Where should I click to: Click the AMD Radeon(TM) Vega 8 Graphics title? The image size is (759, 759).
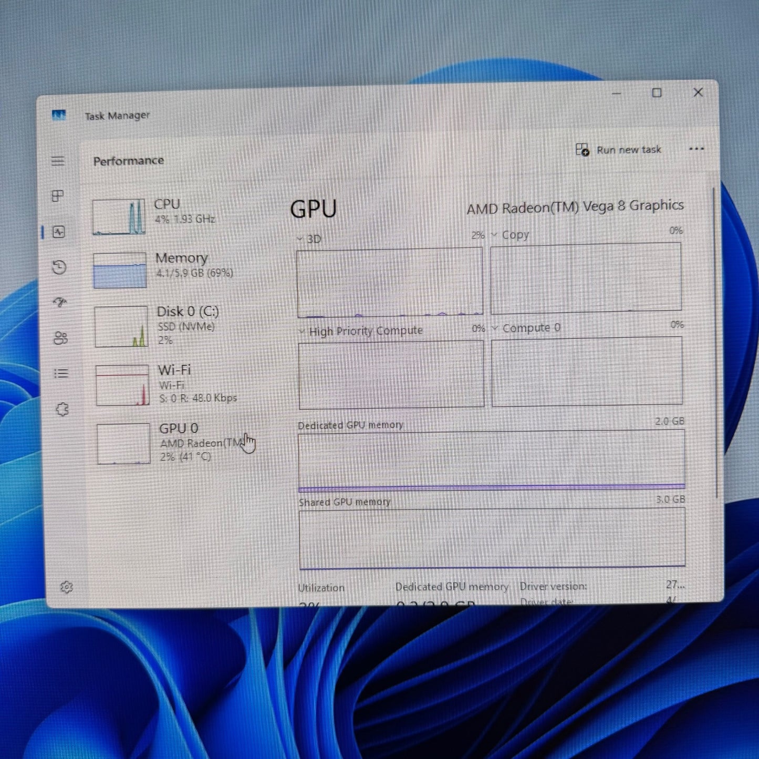(575, 207)
